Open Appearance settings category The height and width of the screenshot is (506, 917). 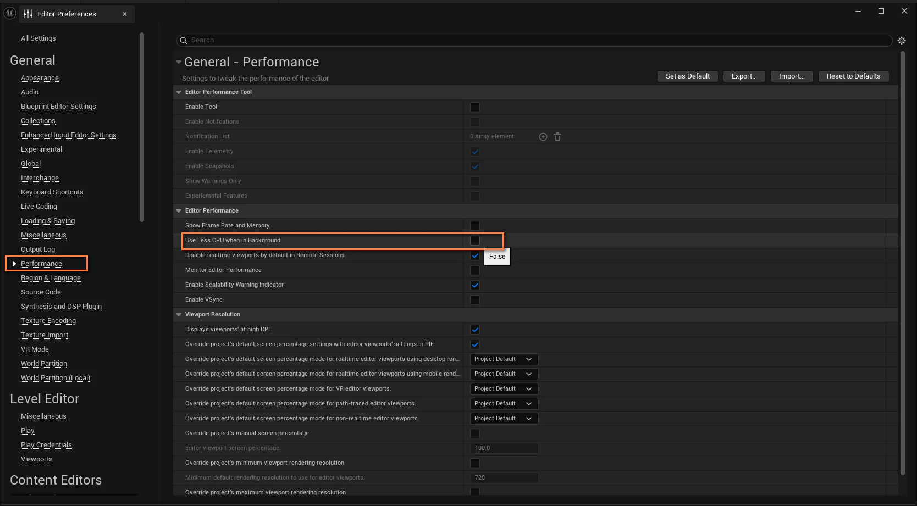coord(40,78)
